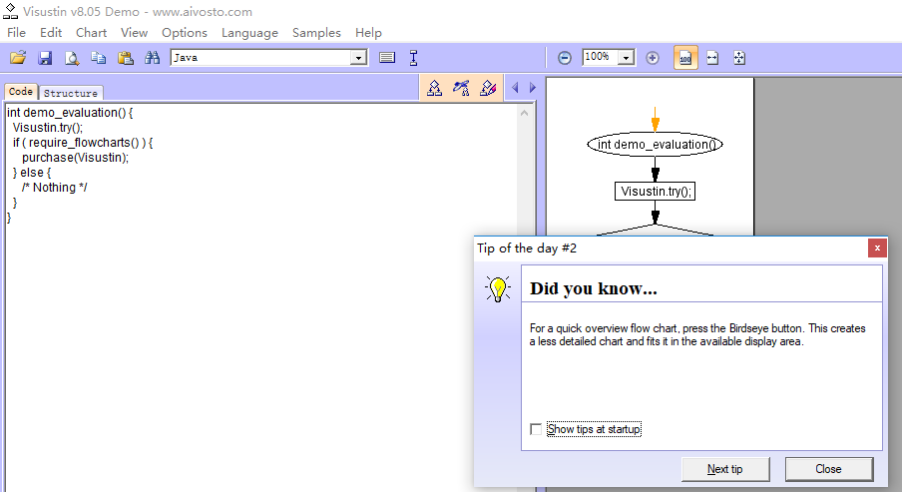
Task: Click the Visustin app icon in title bar
Action: tap(10, 11)
